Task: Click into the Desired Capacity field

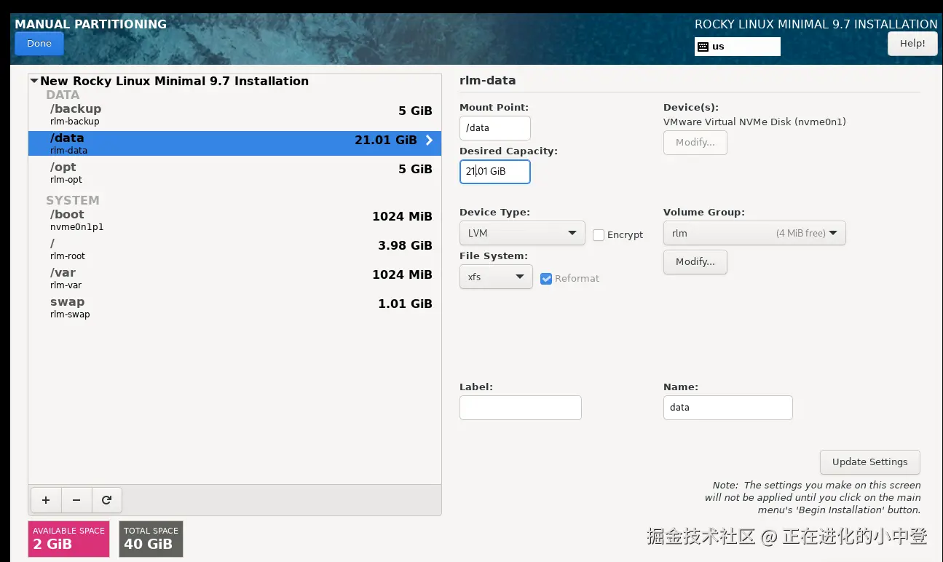Action: (495, 172)
